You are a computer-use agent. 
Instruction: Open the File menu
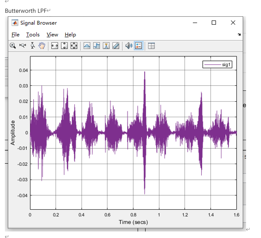click(x=15, y=34)
